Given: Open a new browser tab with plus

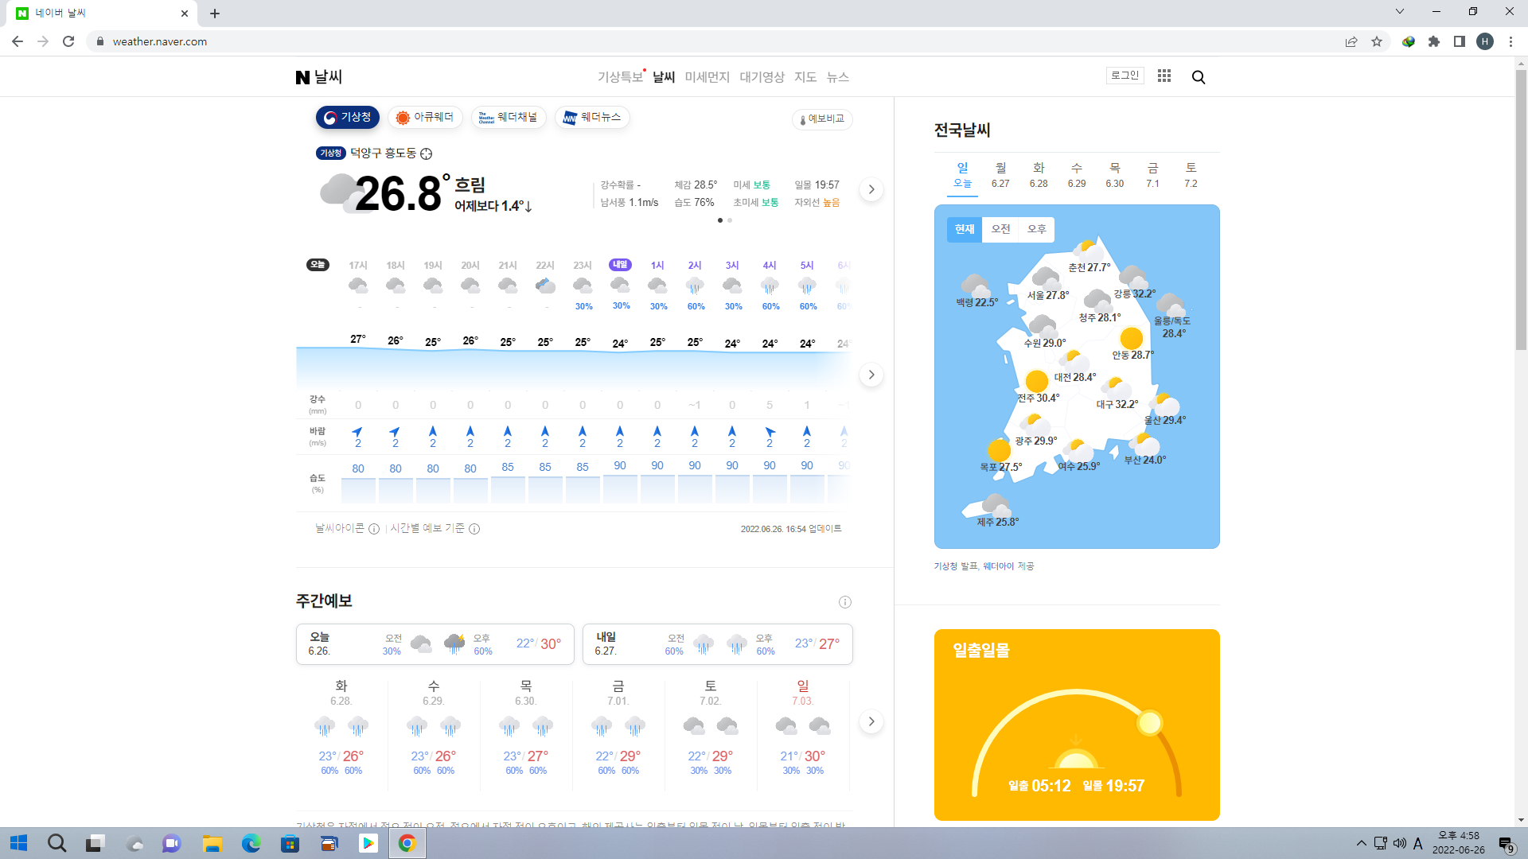Looking at the screenshot, I should tap(215, 14).
